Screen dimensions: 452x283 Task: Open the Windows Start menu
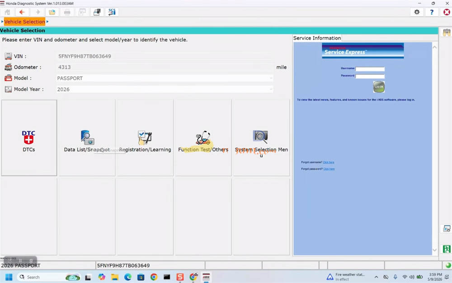(x=9, y=277)
